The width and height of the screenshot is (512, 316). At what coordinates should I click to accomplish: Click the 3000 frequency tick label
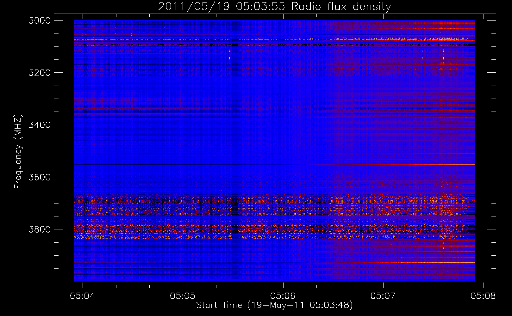(40, 21)
